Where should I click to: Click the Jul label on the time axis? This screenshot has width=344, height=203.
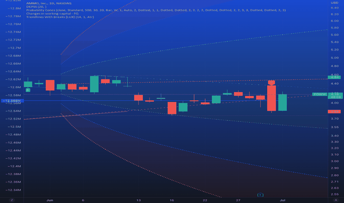(x=283, y=200)
